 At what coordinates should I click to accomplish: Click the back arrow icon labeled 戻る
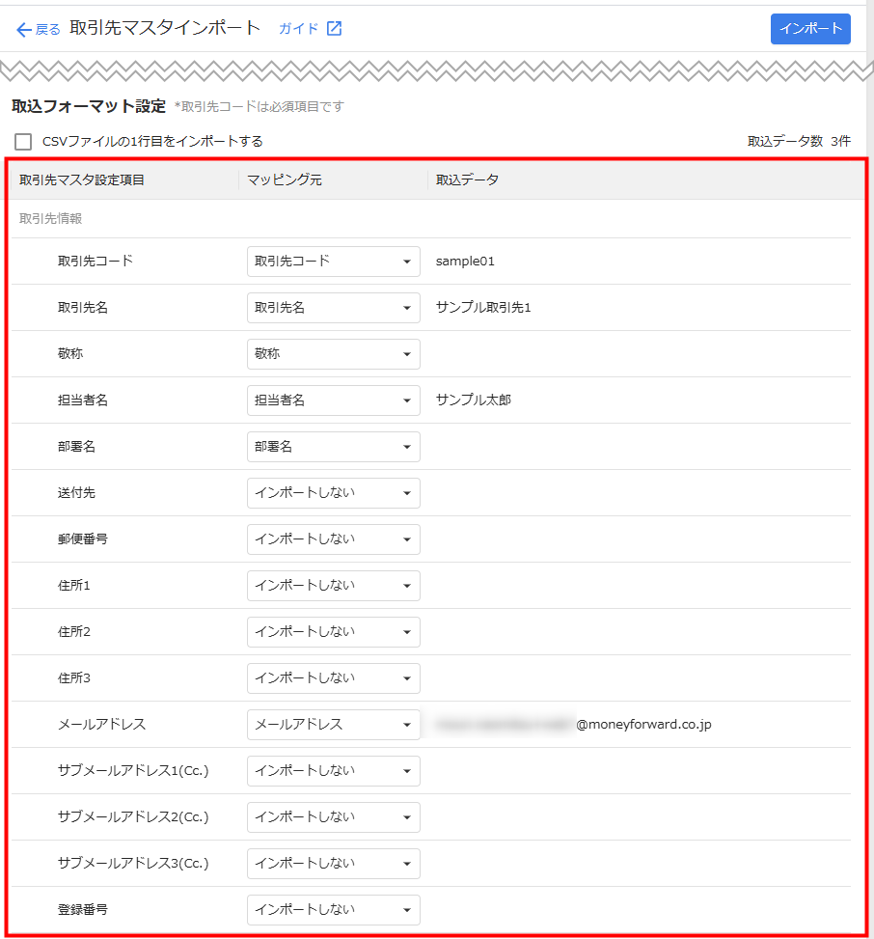[x=24, y=30]
